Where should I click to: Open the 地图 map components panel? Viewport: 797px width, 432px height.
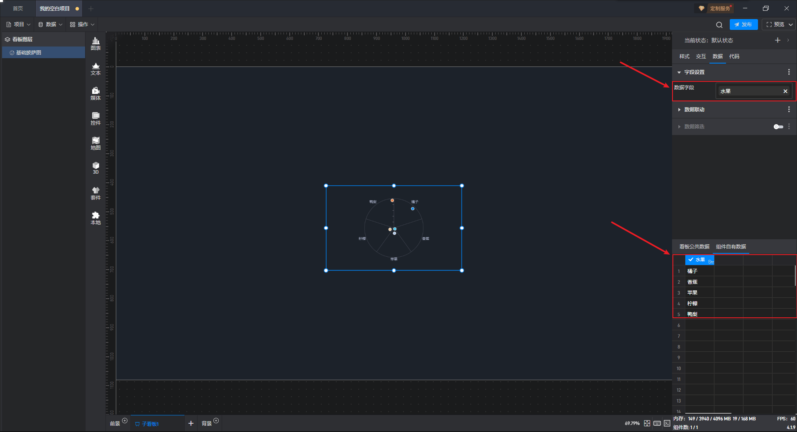click(95, 143)
